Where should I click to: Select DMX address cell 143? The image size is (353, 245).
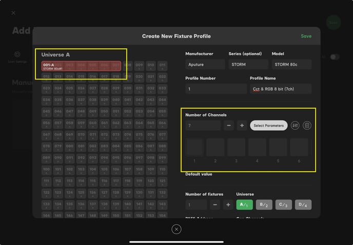[162, 205]
